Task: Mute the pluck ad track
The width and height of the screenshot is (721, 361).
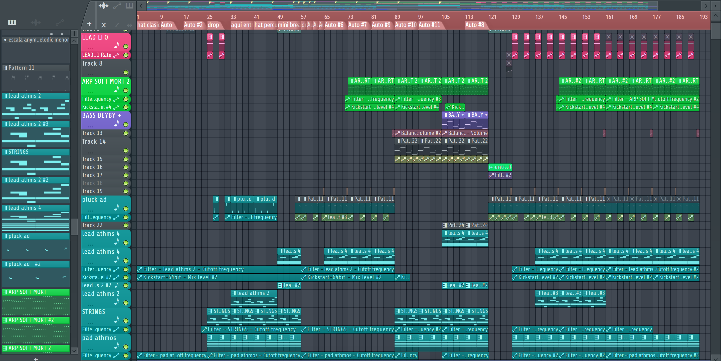Action: pos(126,209)
